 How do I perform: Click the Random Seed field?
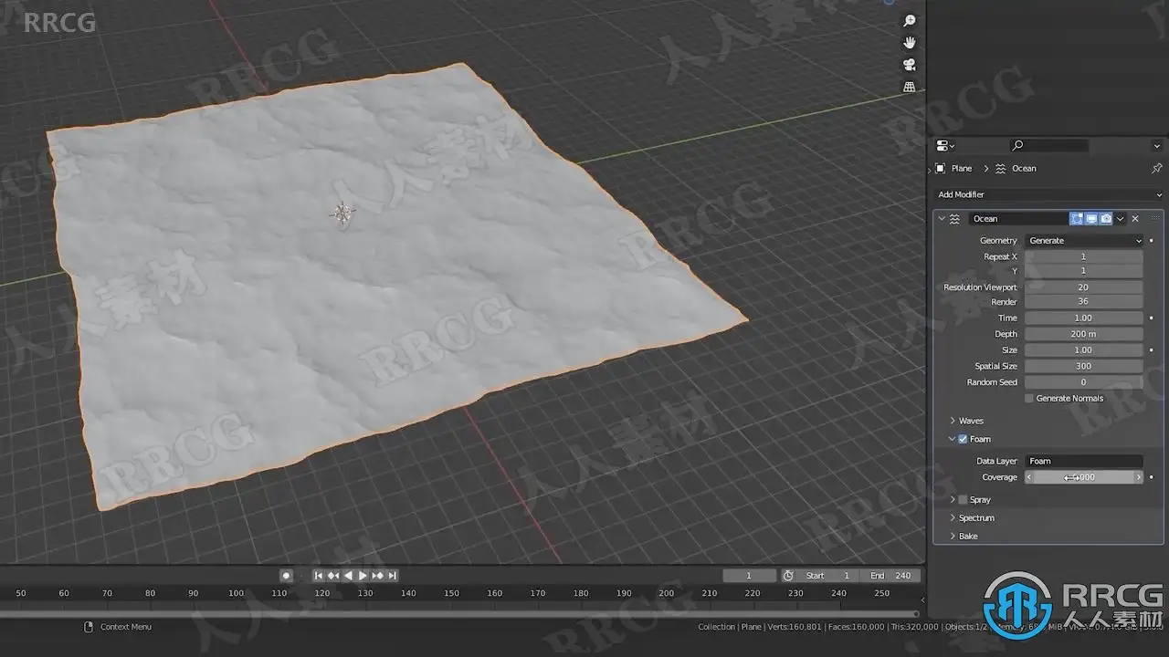click(x=1084, y=382)
